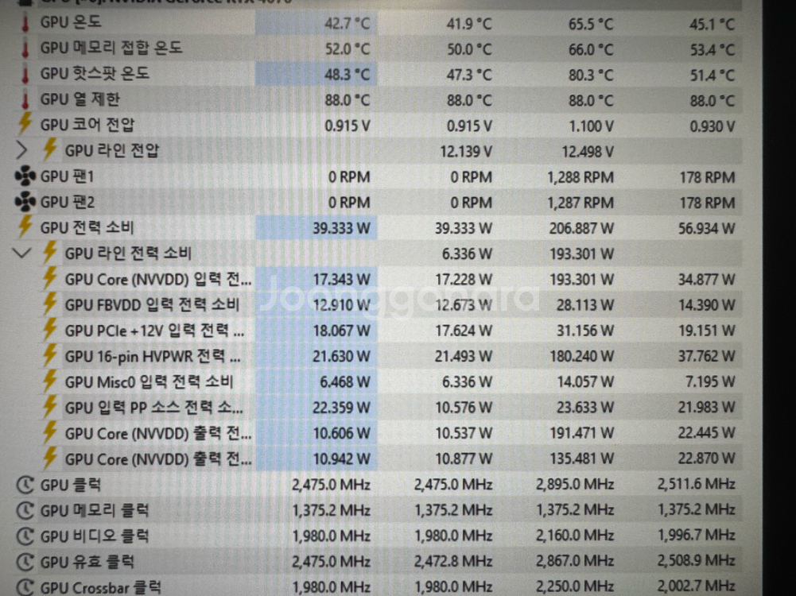The height and width of the screenshot is (596, 796).
Task: Click the fan icon beside GPU 팬2
Action: point(25,202)
